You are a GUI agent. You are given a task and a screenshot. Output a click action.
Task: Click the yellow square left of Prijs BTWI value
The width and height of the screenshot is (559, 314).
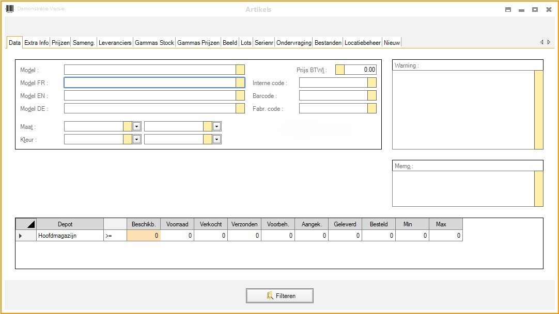[340, 70]
